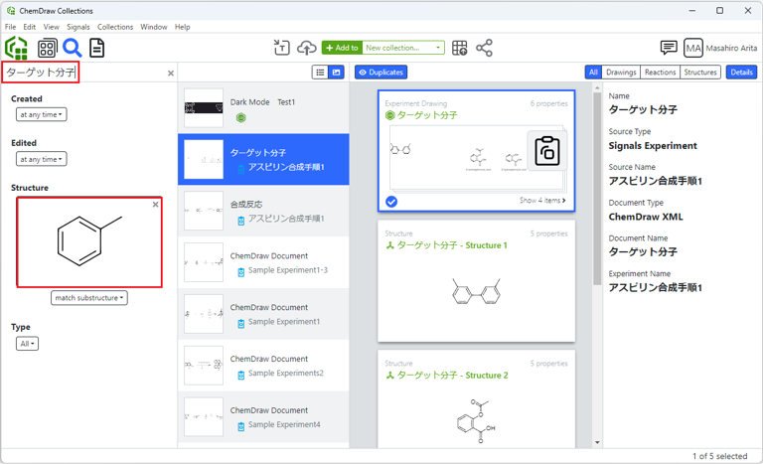Toggle the selection checkmark on ターゲット分子 card

[391, 202]
